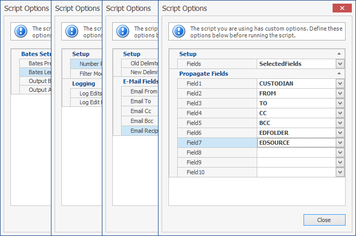
Task: Open the Fields SelectedFields dropdown
Action: [340, 64]
